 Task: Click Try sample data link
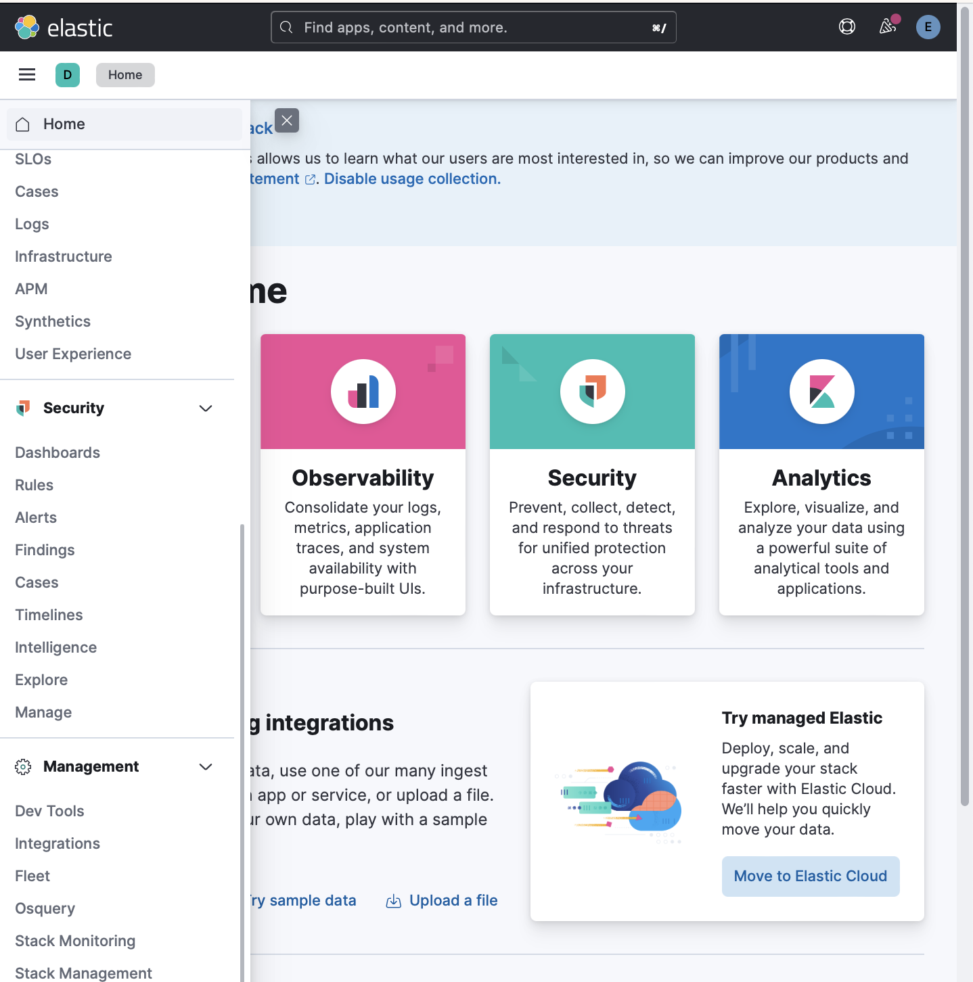tap(303, 901)
